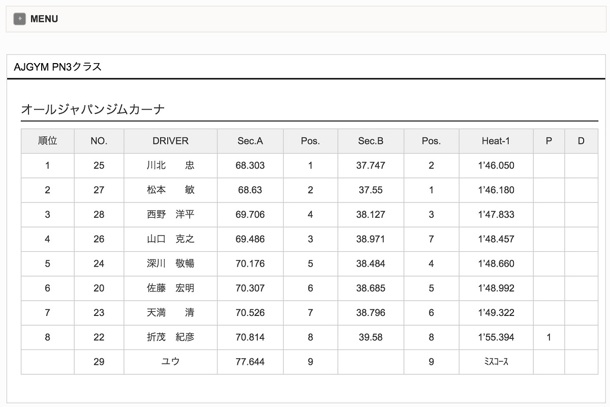610x407 pixels.
Task: Click the NO. column header
Action: point(99,141)
